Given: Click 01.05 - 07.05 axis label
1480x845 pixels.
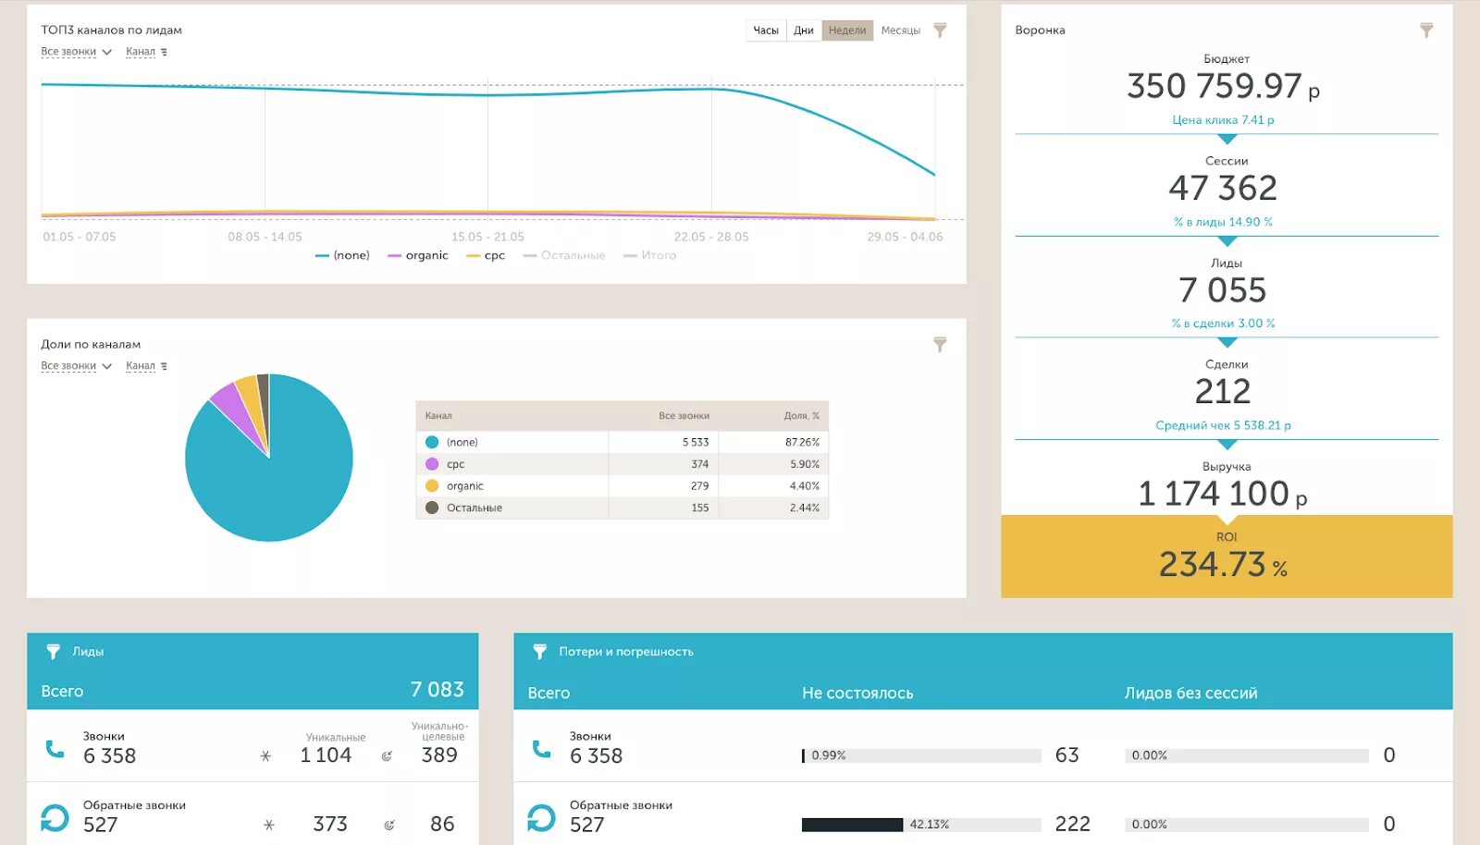Looking at the screenshot, I should pyautogui.click(x=80, y=238).
